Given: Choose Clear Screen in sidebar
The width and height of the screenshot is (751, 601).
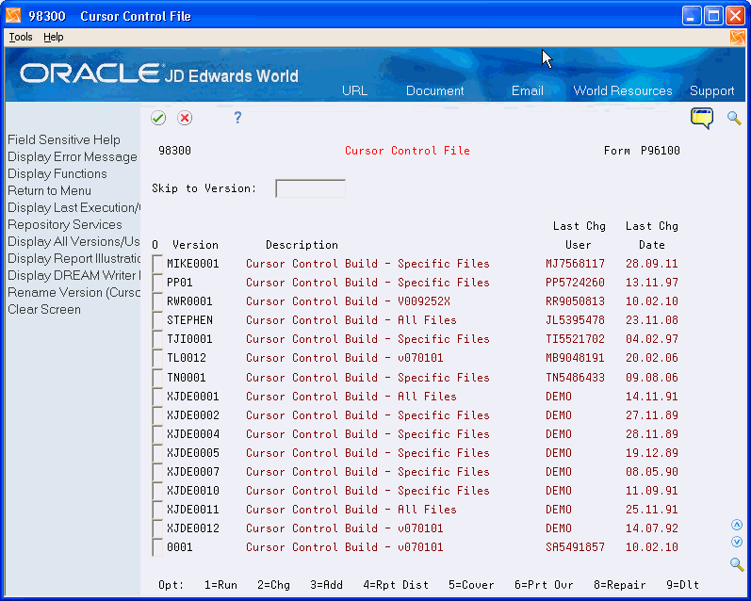Looking at the screenshot, I should pyautogui.click(x=44, y=309).
